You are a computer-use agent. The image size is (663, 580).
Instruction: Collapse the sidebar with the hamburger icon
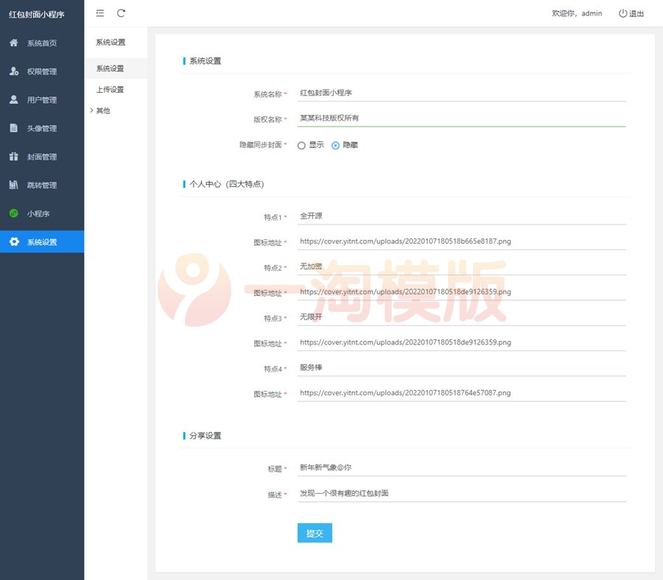point(99,13)
